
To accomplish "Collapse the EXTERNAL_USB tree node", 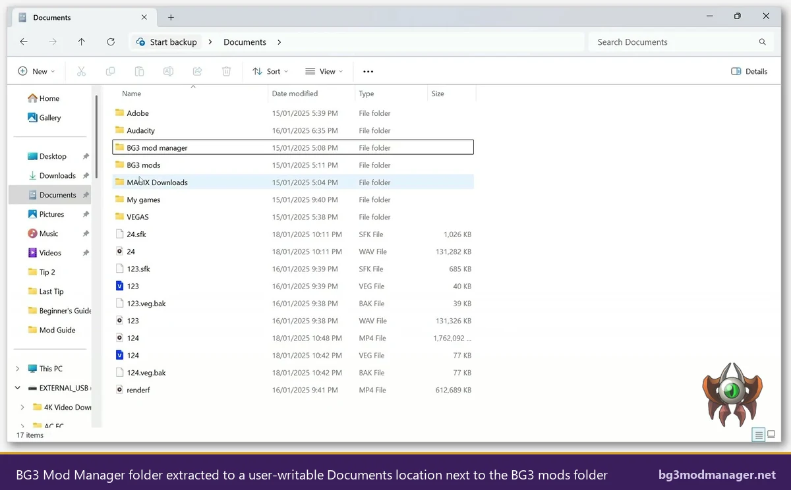I will [18, 388].
